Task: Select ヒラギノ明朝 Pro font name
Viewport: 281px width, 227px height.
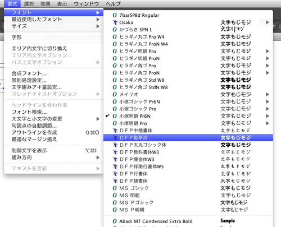Action: pyautogui.click(x=138, y=51)
